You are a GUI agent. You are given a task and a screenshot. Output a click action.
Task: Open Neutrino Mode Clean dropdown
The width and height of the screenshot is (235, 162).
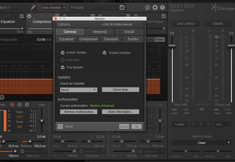pyautogui.click(x=202, y=143)
